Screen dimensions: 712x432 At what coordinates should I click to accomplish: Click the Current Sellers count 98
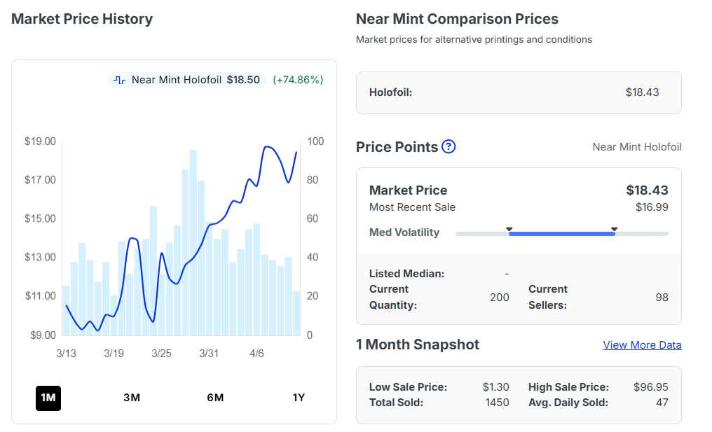[662, 298]
